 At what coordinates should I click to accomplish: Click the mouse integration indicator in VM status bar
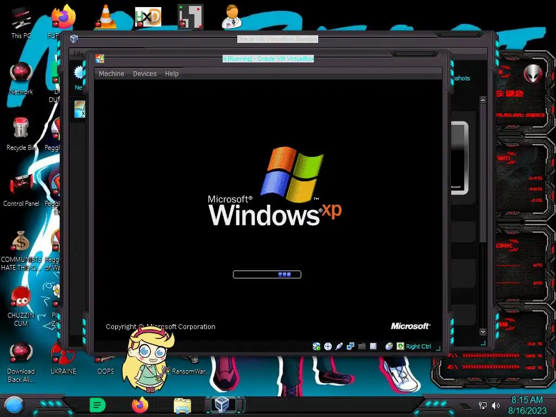coord(389,346)
